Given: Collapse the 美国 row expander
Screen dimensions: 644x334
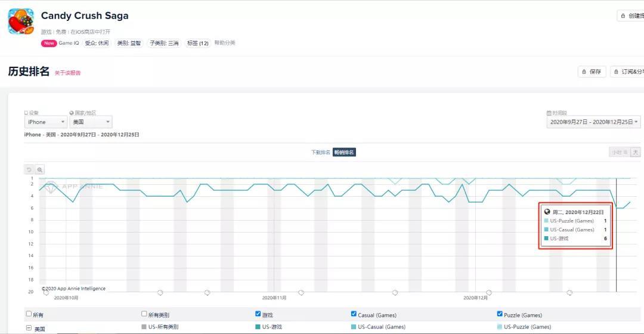Looking at the screenshot, I should [29, 328].
